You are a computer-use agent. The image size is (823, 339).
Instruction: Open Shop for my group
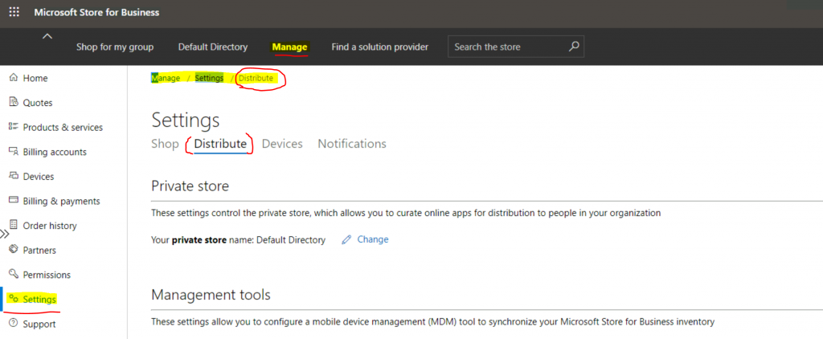(115, 47)
